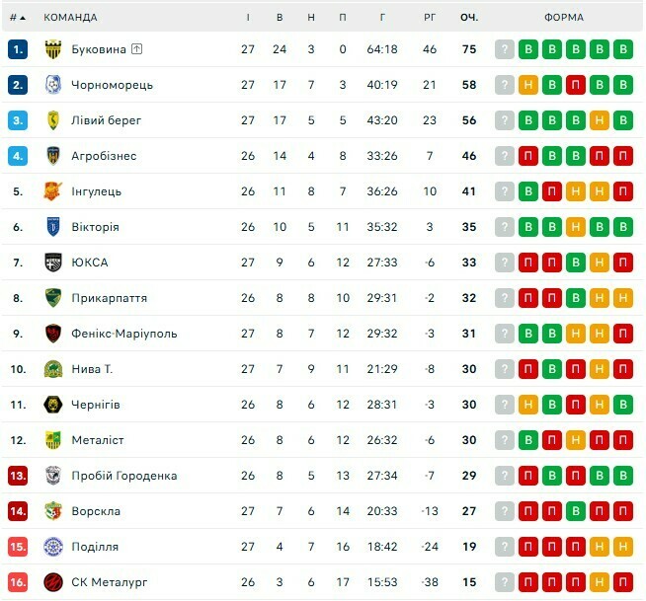Viewport: 646px width, 601px height.
Task: Open the Чернігів hexagon club logo
Action: 53,405
